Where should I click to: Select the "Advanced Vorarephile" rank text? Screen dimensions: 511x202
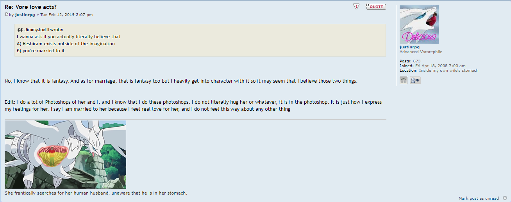pos(421,52)
